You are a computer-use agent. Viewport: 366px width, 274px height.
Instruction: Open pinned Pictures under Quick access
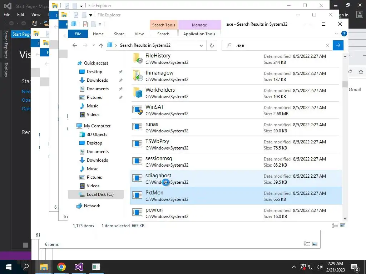point(94,97)
